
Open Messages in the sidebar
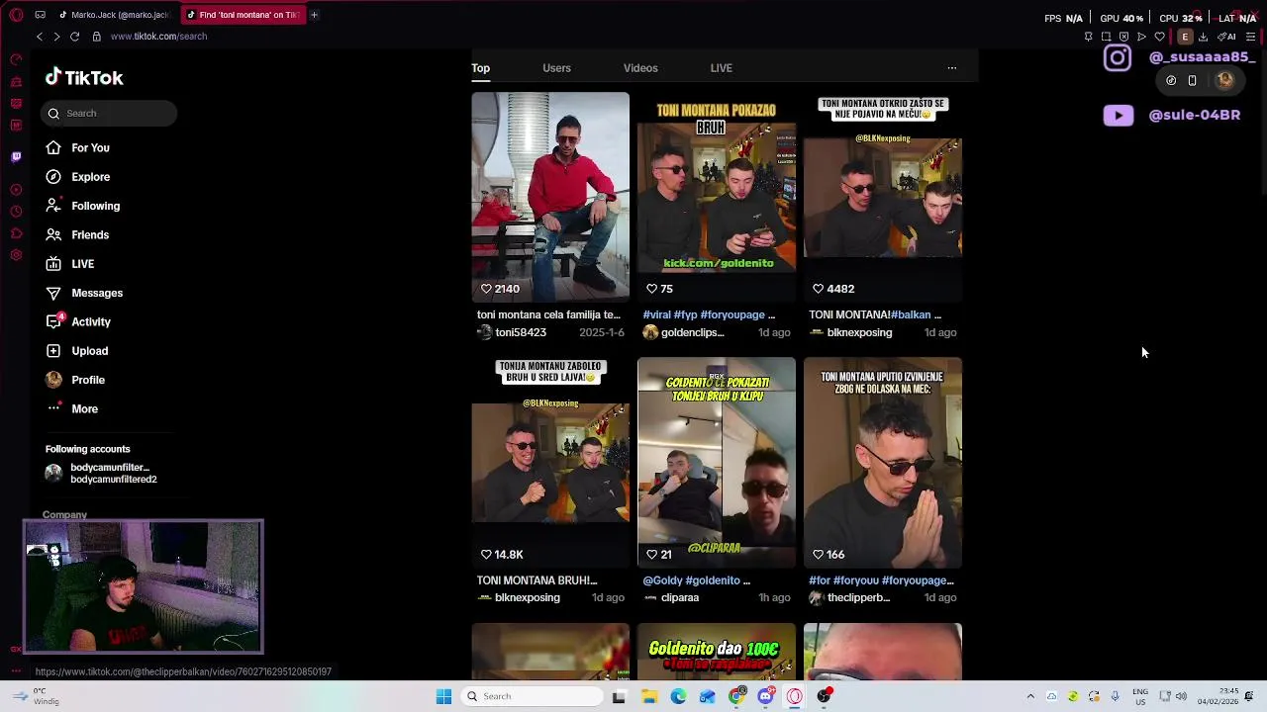(x=83, y=293)
